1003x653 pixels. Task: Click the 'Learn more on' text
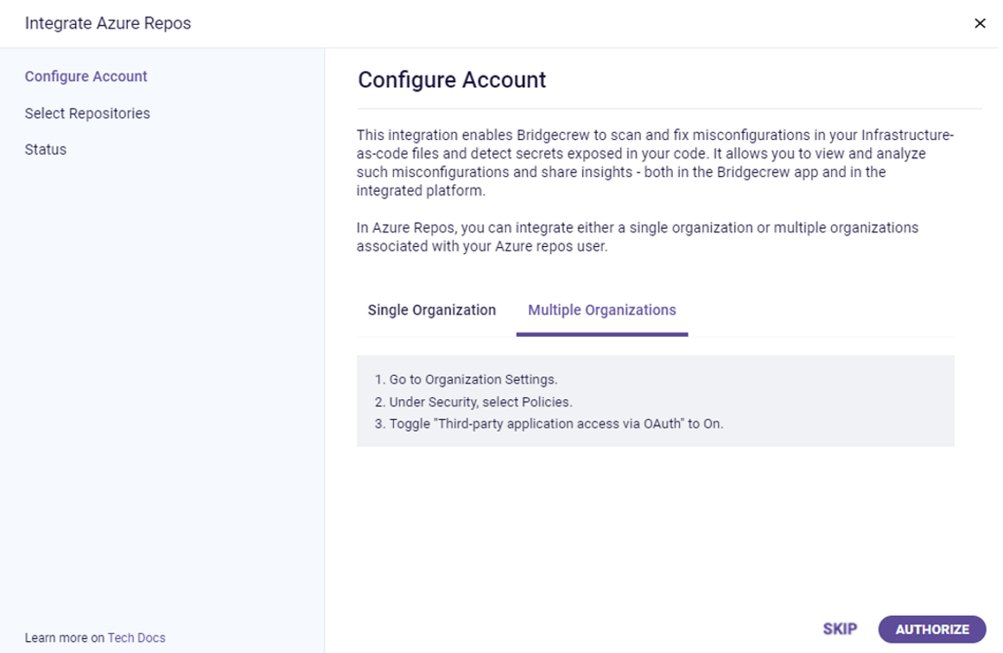65,638
